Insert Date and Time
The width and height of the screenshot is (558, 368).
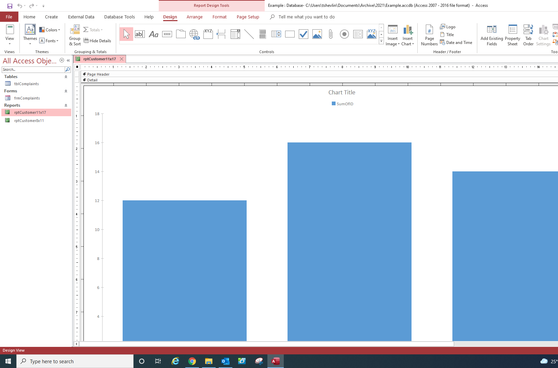456,43
